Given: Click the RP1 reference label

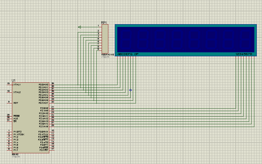Looking at the screenshot, I should [x=104, y=23].
